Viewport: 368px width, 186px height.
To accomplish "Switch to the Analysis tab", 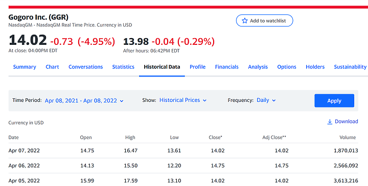I will pos(258,67).
